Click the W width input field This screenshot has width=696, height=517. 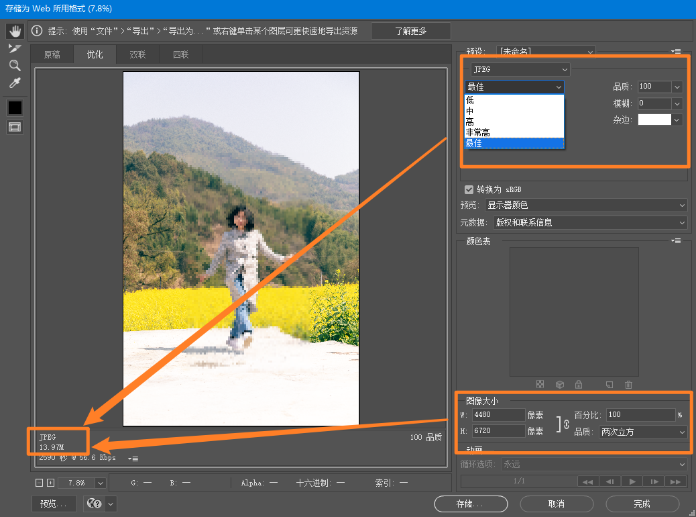tap(498, 415)
